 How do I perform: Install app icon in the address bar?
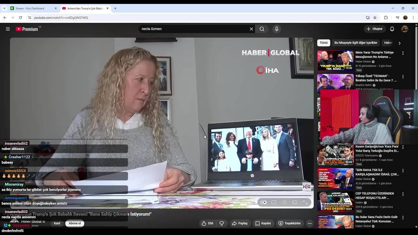coord(368,18)
